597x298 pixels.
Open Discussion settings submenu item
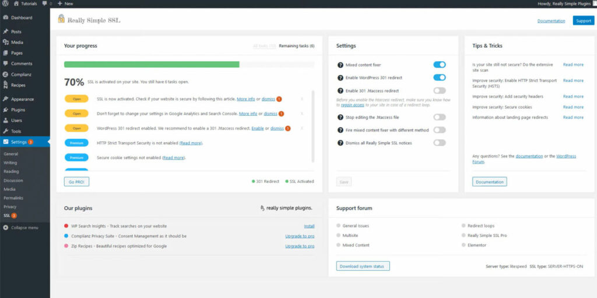point(13,180)
